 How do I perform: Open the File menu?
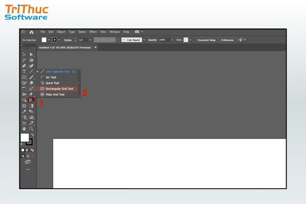click(x=43, y=32)
